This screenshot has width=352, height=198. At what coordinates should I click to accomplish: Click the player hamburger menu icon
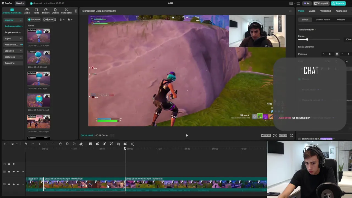click(290, 11)
